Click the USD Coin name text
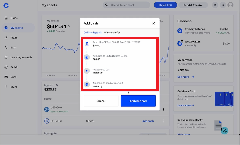The height and width of the screenshot is (145, 240). point(56,108)
